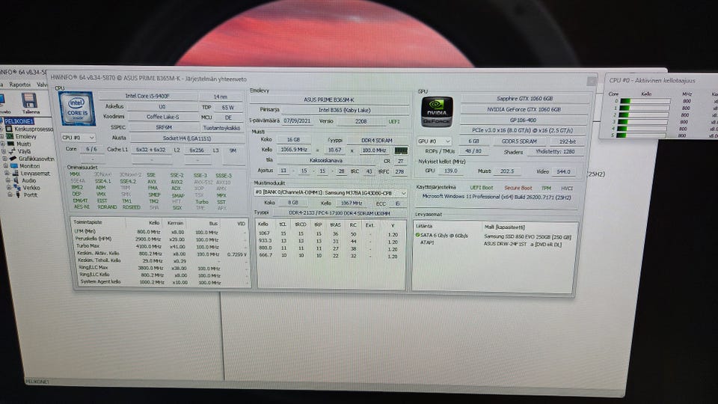Image resolution: width=718 pixels, height=404 pixels.
Task: Expand the Emolevy tree node
Action: coord(2,136)
